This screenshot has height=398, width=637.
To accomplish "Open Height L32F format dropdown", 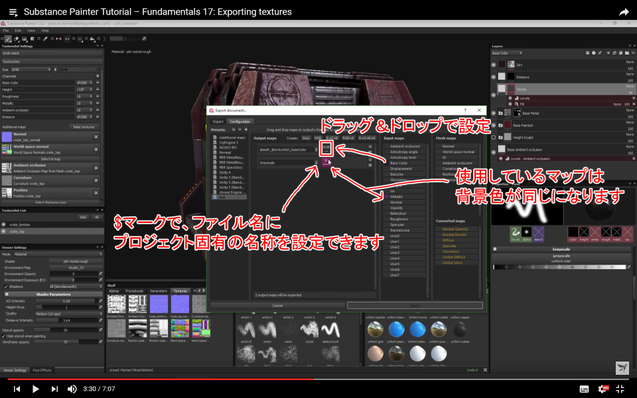I will (x=84, y=90).
